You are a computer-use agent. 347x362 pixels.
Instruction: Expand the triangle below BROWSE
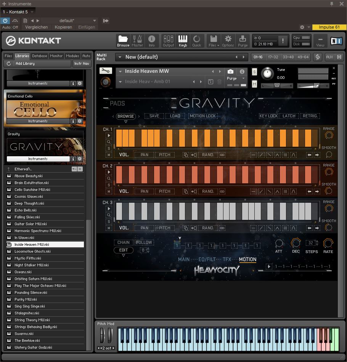126,122
